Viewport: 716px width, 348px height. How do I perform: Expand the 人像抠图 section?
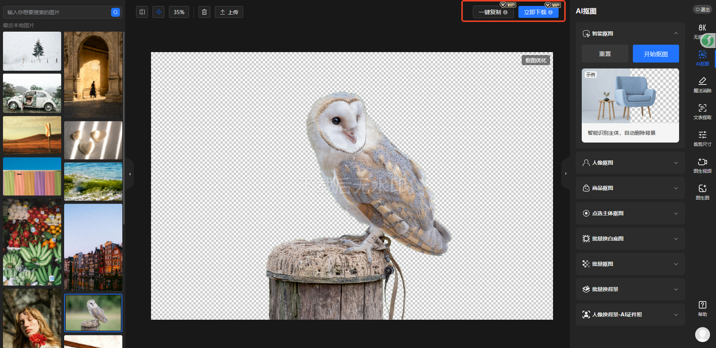(676, 163)
